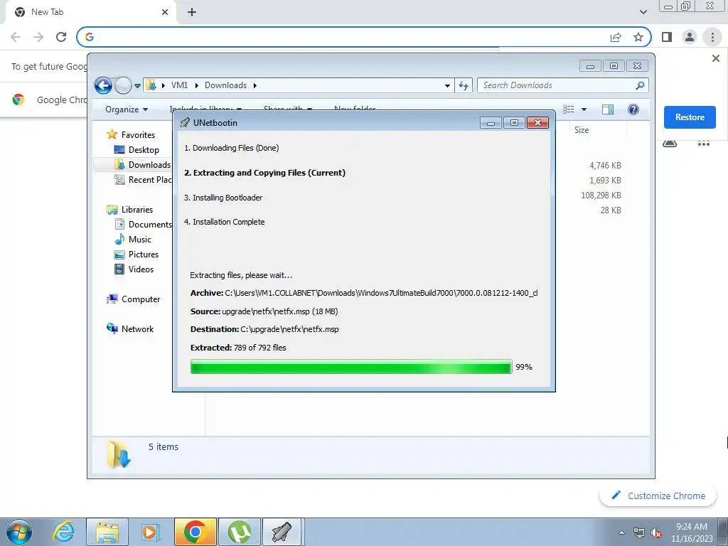Click VM1 in the Explorer address path
The height and width of the screenshot is (546, 728).
[179, 85]
